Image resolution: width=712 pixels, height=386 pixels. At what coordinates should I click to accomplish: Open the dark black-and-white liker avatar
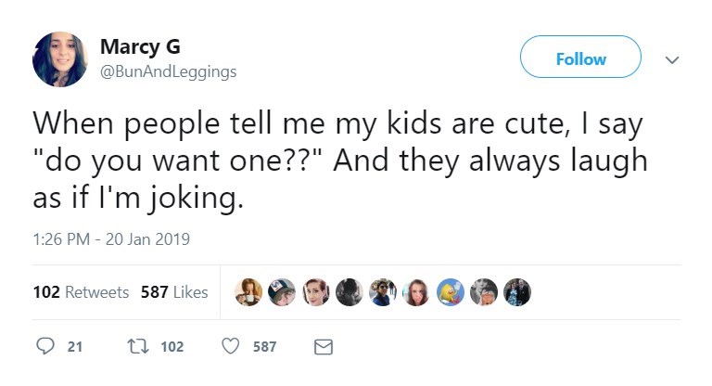(349, 291)
